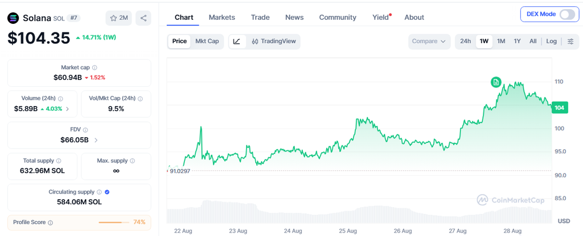Viewport: 583px width, 236px height.
Task: Click Market cap info icon
Action: pos(95,68)
